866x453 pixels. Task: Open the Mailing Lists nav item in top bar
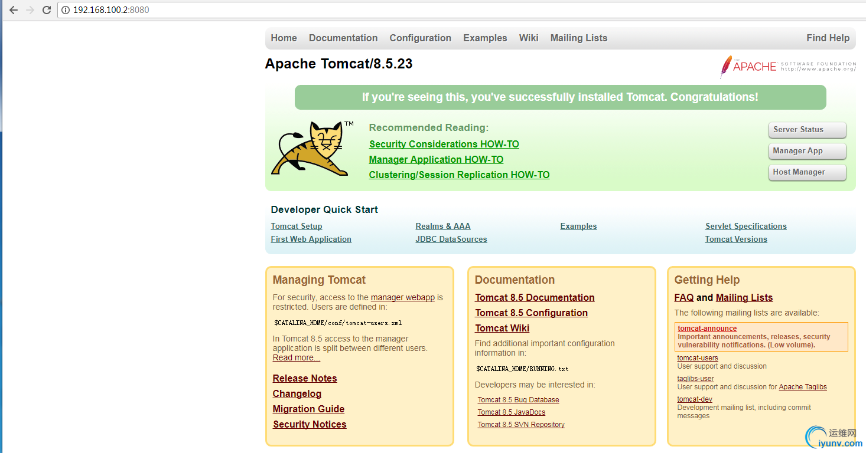point(579,38)
